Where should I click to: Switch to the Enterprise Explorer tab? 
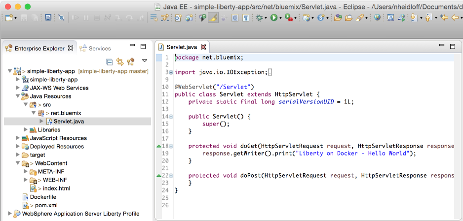click(x=39, y=49)
